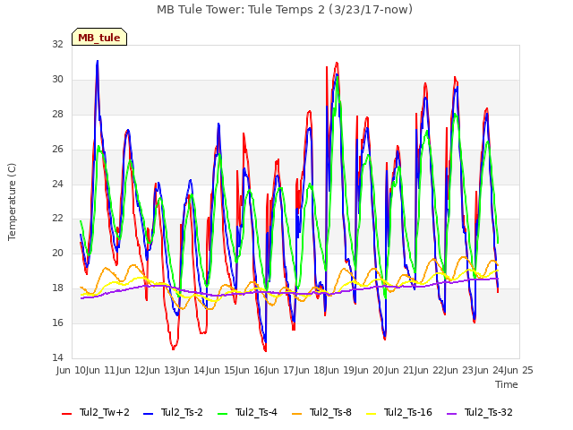Click the Tul2_Tw+2 legend label

[x=105, y=412]
